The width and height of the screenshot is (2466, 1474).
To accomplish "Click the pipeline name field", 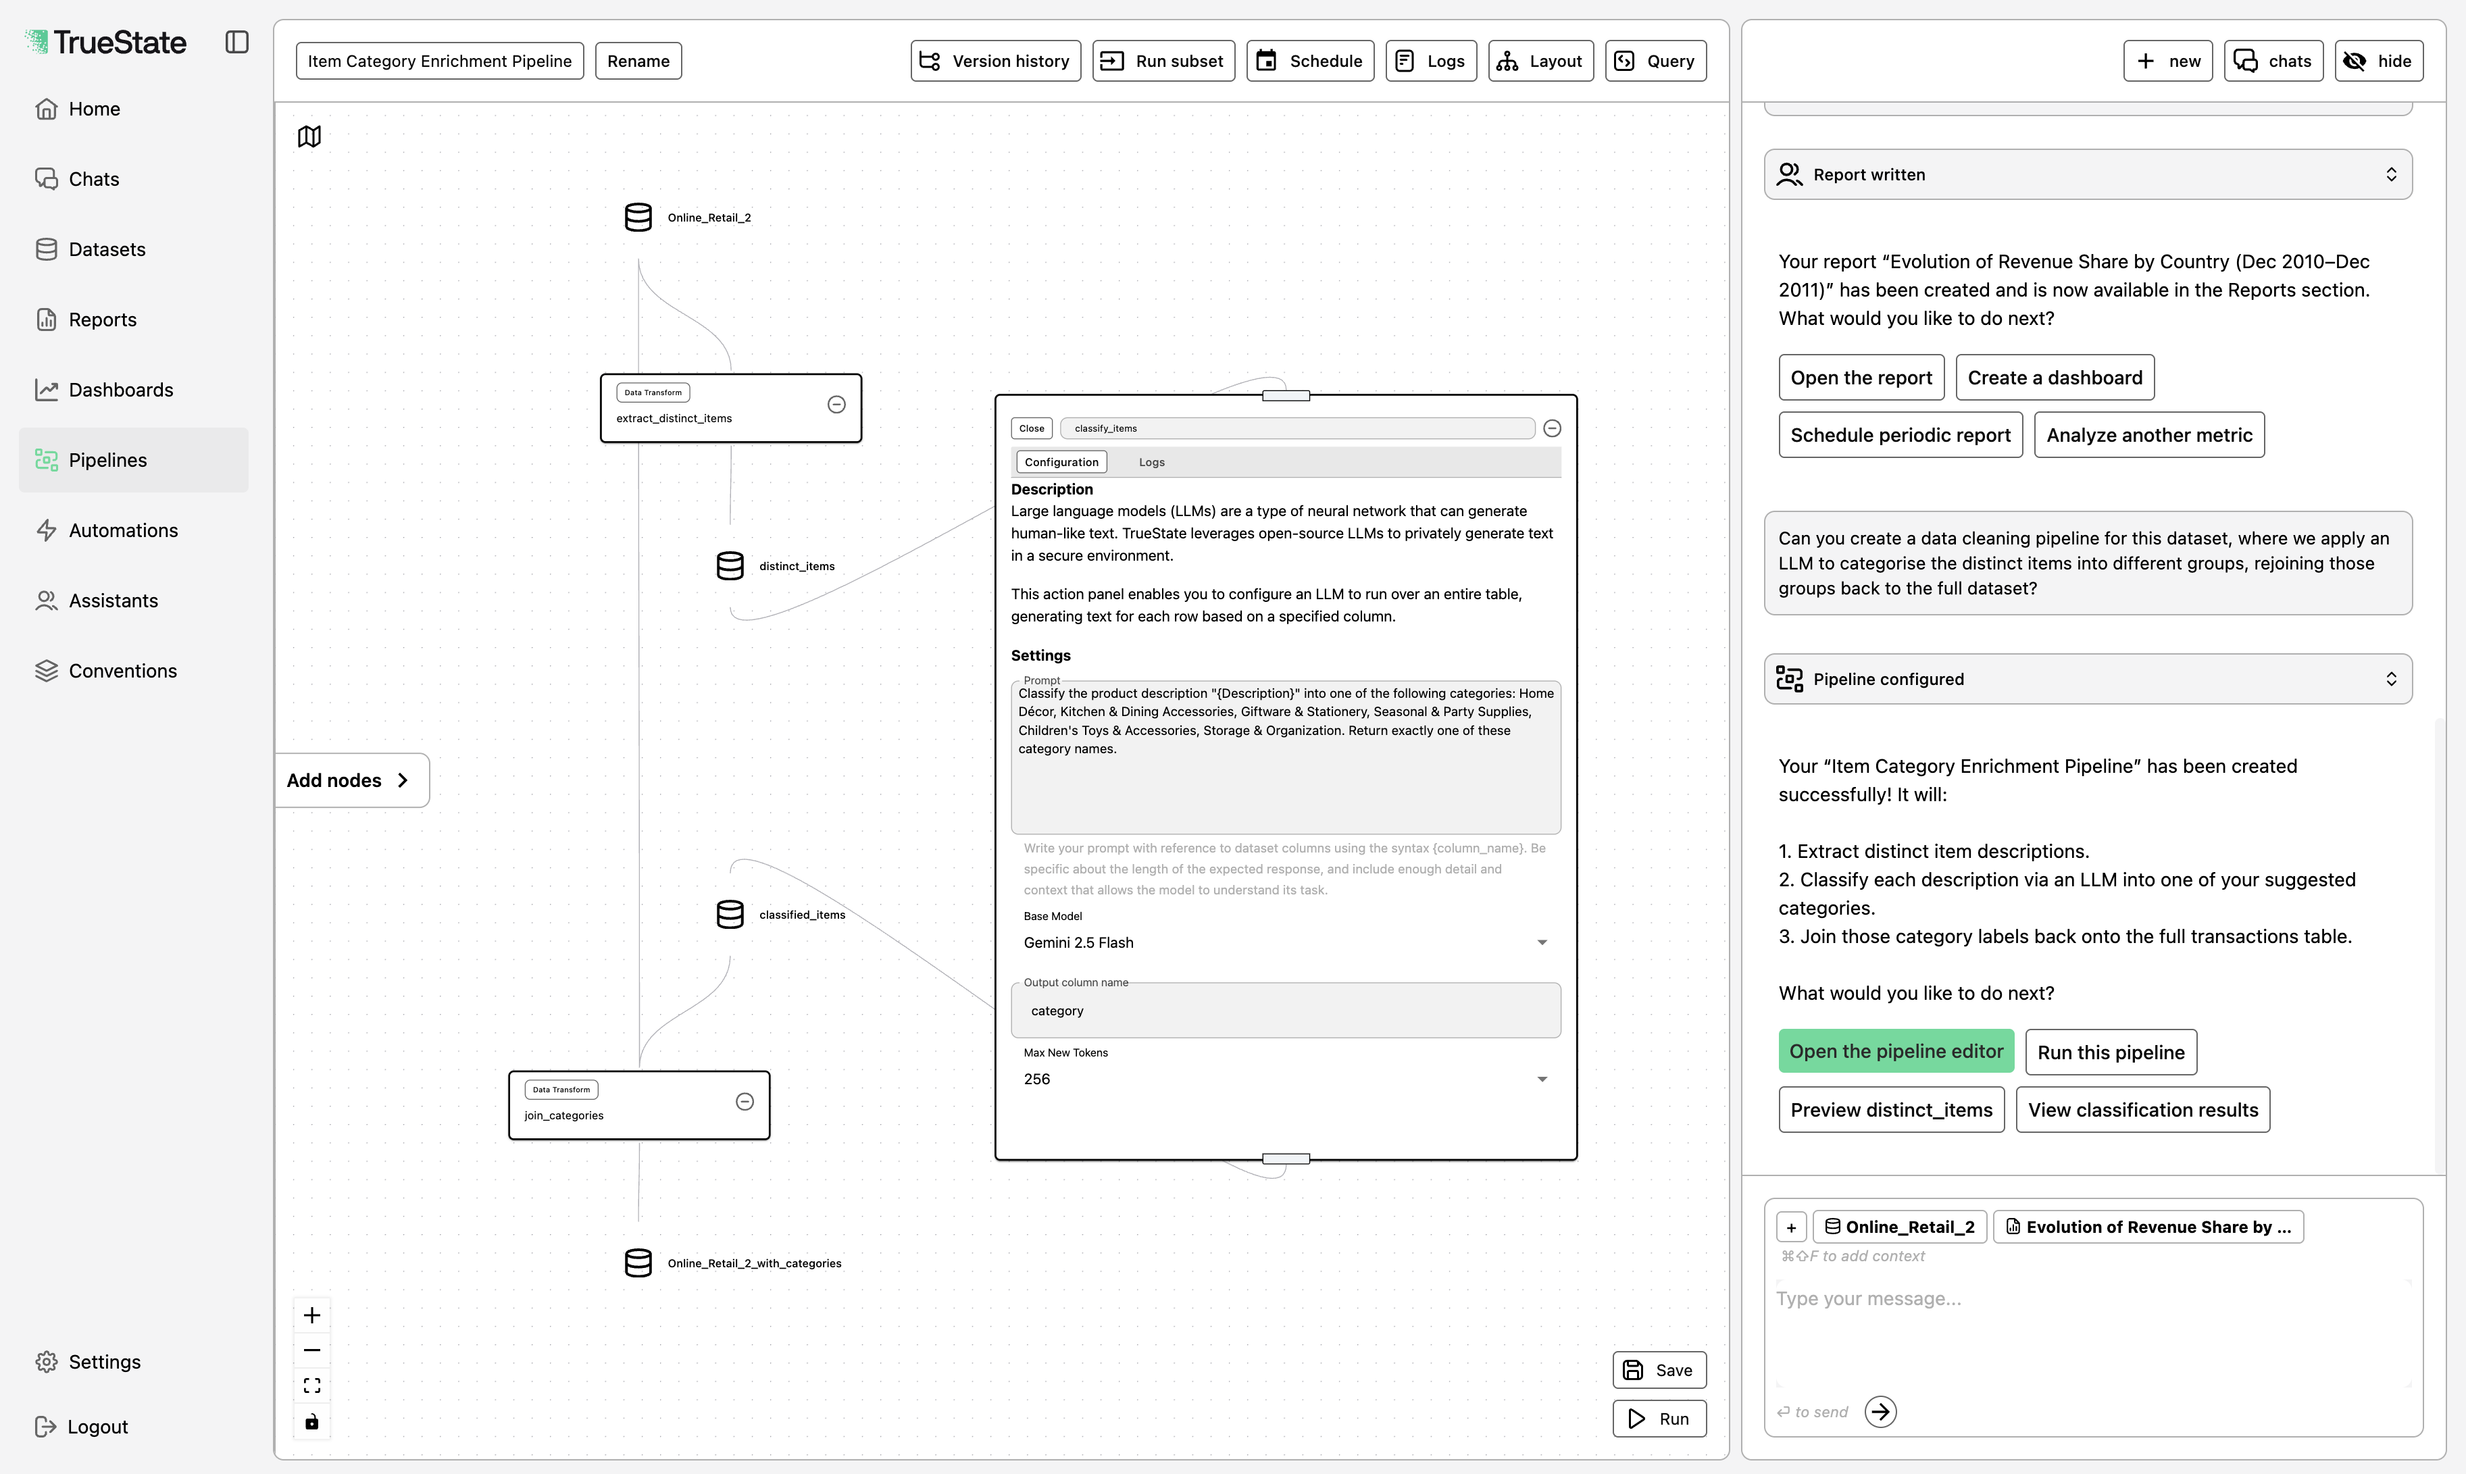I will (439, 61).
